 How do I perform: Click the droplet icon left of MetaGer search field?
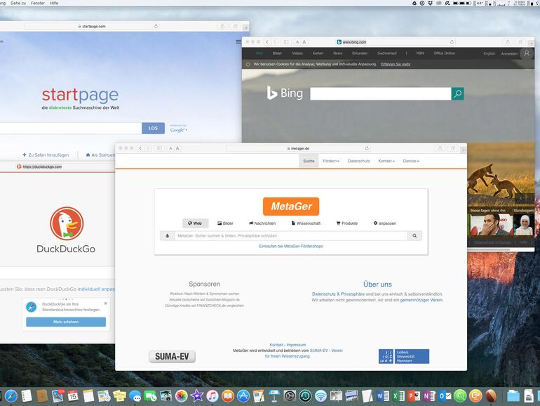[168, 236]
